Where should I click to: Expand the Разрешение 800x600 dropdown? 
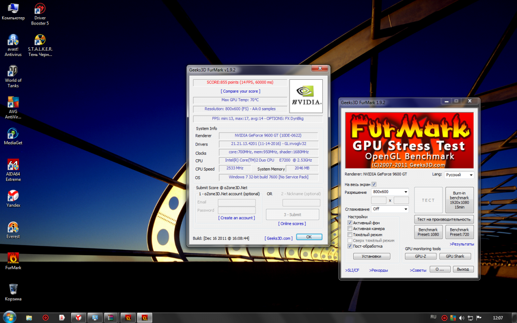[x=389, y=192]
